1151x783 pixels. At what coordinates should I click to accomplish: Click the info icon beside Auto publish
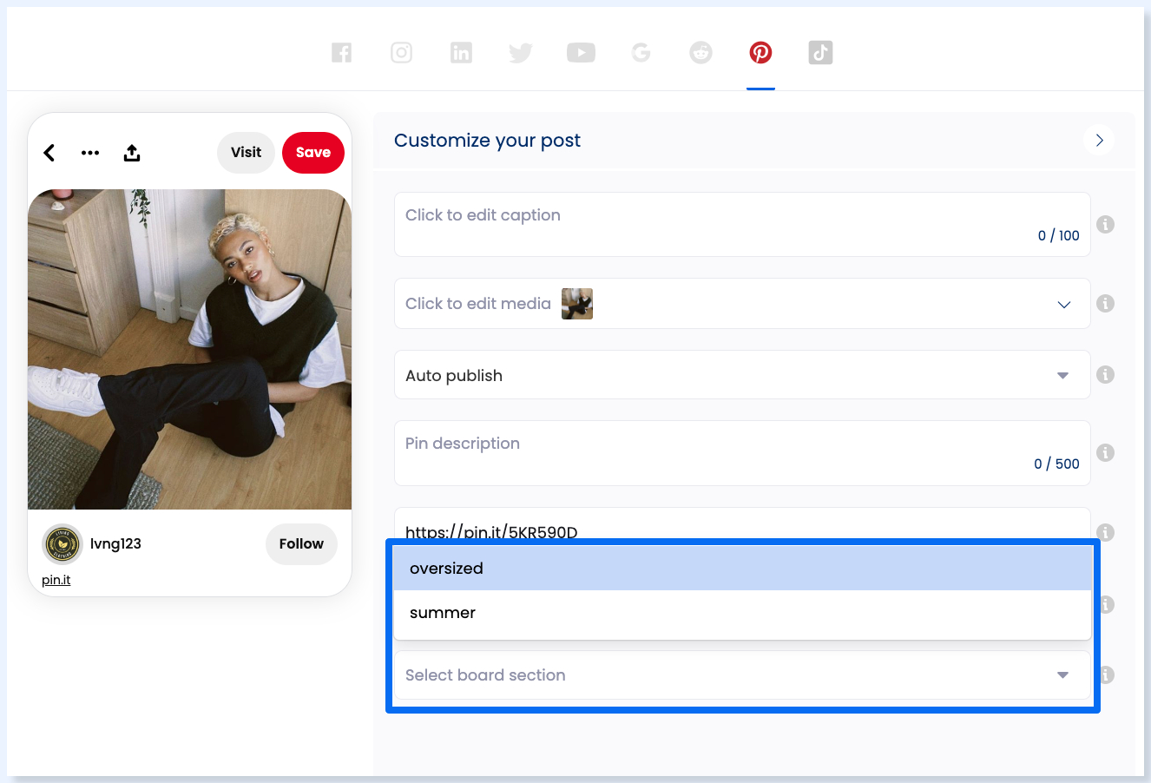pos(1105,374)
